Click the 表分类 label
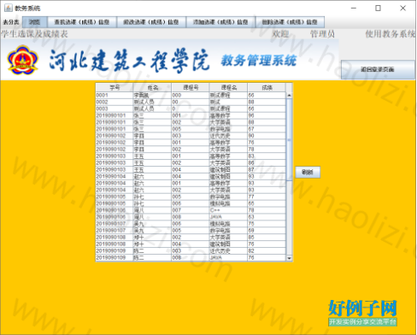Image resolution: width=417 pixels, height=335 pixels. pos(11,22)
